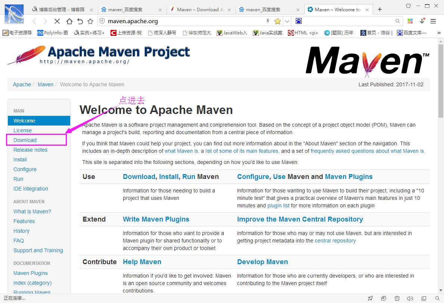Image resolution: width=444 pixels, height=303 pixels.
Task: Click the Develop Maven heading link
Action: pos(263,262)
